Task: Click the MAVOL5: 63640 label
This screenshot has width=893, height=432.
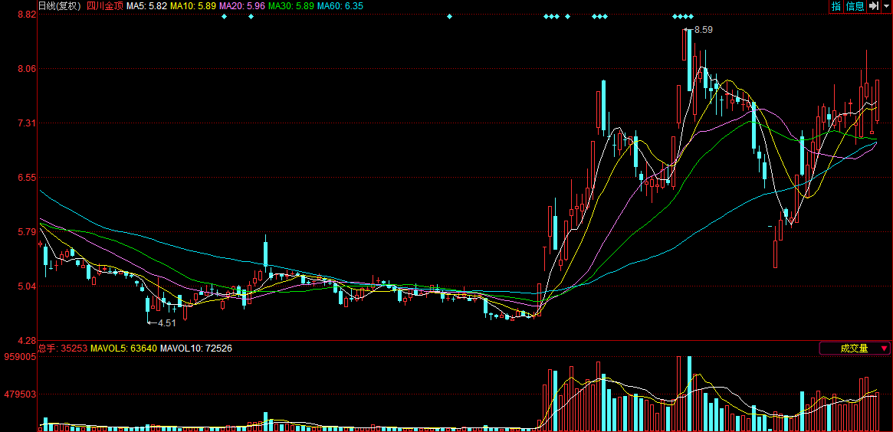Action: pyautogui.click(x=123, y=348)
